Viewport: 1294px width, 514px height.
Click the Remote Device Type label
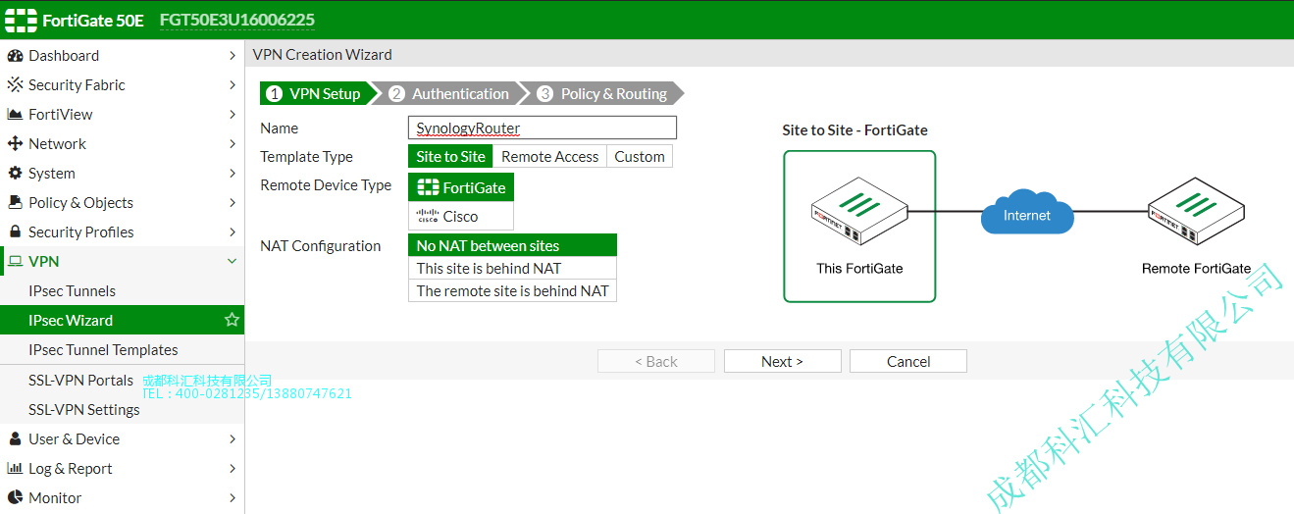(326, 185)
